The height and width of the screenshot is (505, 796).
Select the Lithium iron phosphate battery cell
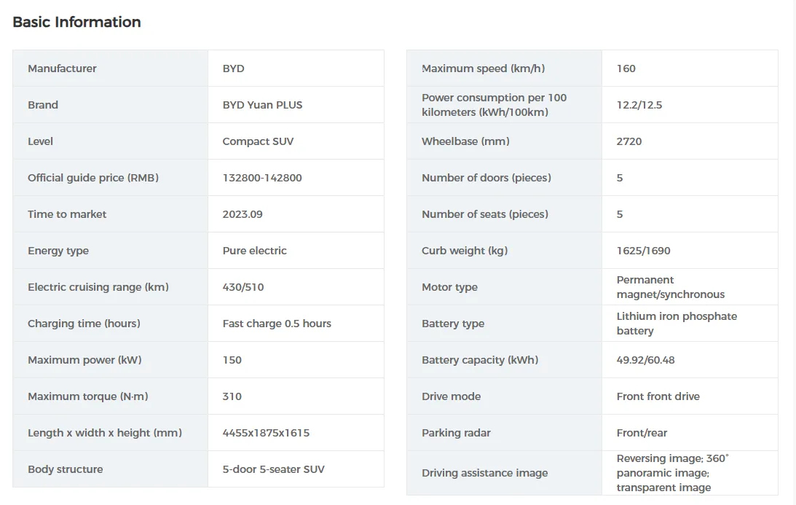[677, 324]
